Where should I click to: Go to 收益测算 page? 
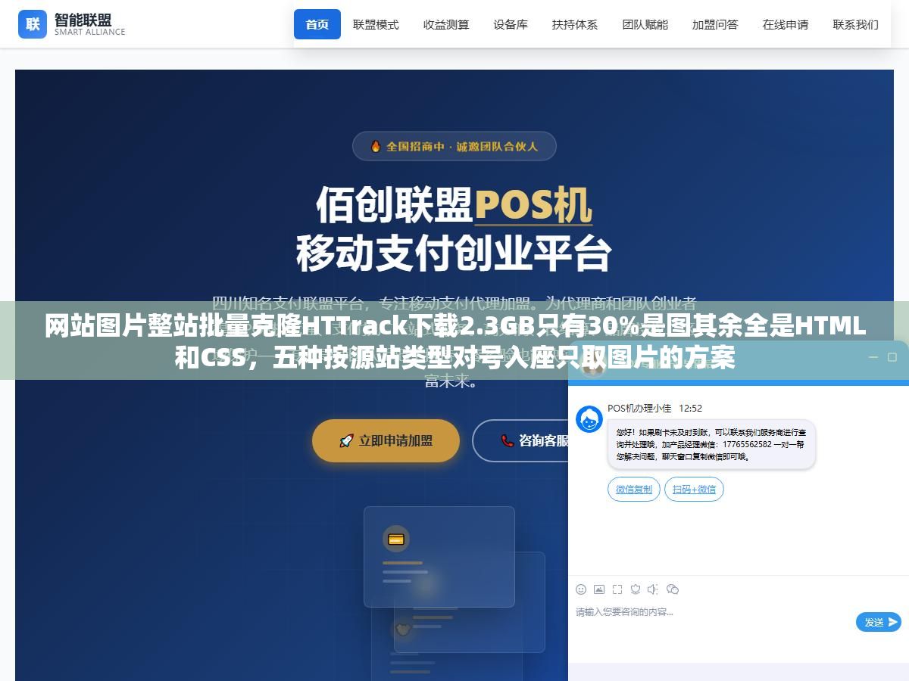[x=446, y=24]
